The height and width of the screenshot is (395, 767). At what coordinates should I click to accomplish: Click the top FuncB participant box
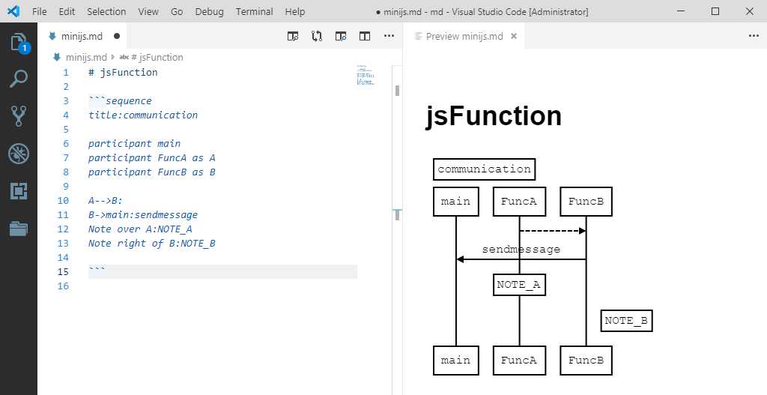point(586,202)
